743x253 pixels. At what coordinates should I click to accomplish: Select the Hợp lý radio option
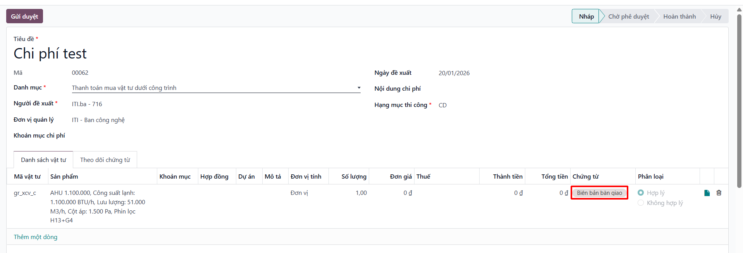click(x=641, y=193)
